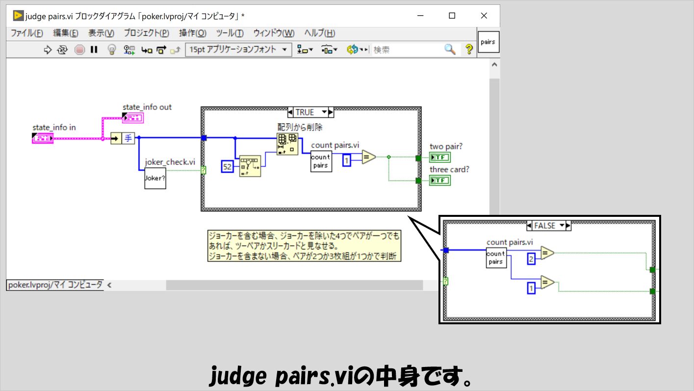Select count pairs subVI in the FALSE case
Viewport: 694px width, 391px height.
(x=495, y=258)
